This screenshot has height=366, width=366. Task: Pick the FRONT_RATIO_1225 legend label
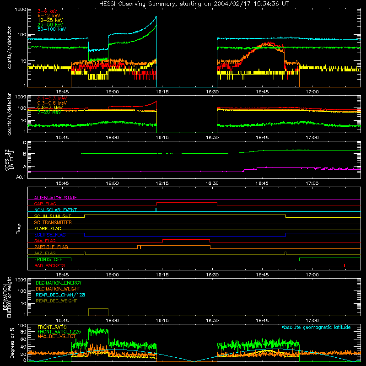click(59, 332)
